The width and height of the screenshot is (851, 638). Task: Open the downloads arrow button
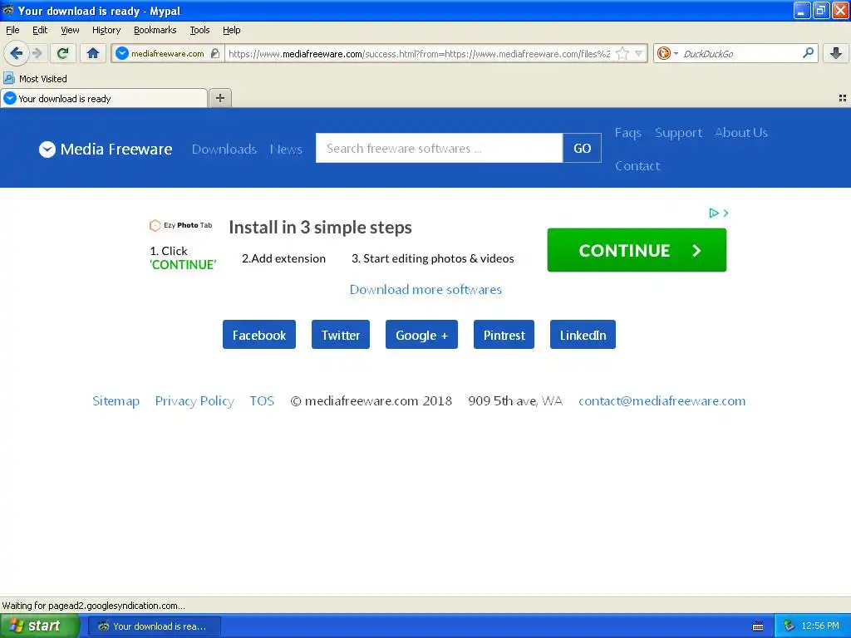[836, 53]
